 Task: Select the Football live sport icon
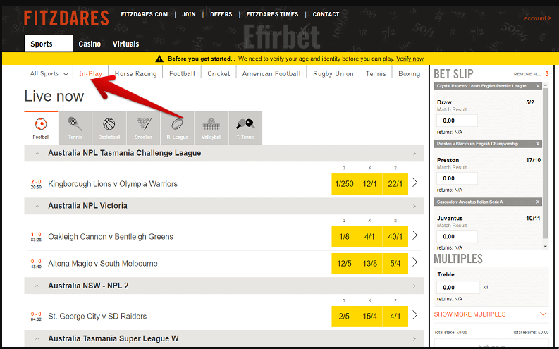pyautogui.click(x=41, y=128)
